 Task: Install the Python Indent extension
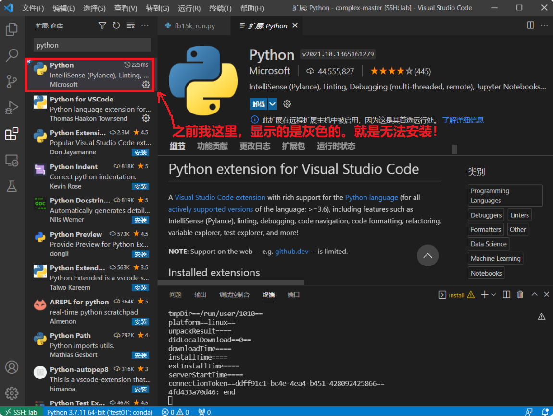click(140, 186)
